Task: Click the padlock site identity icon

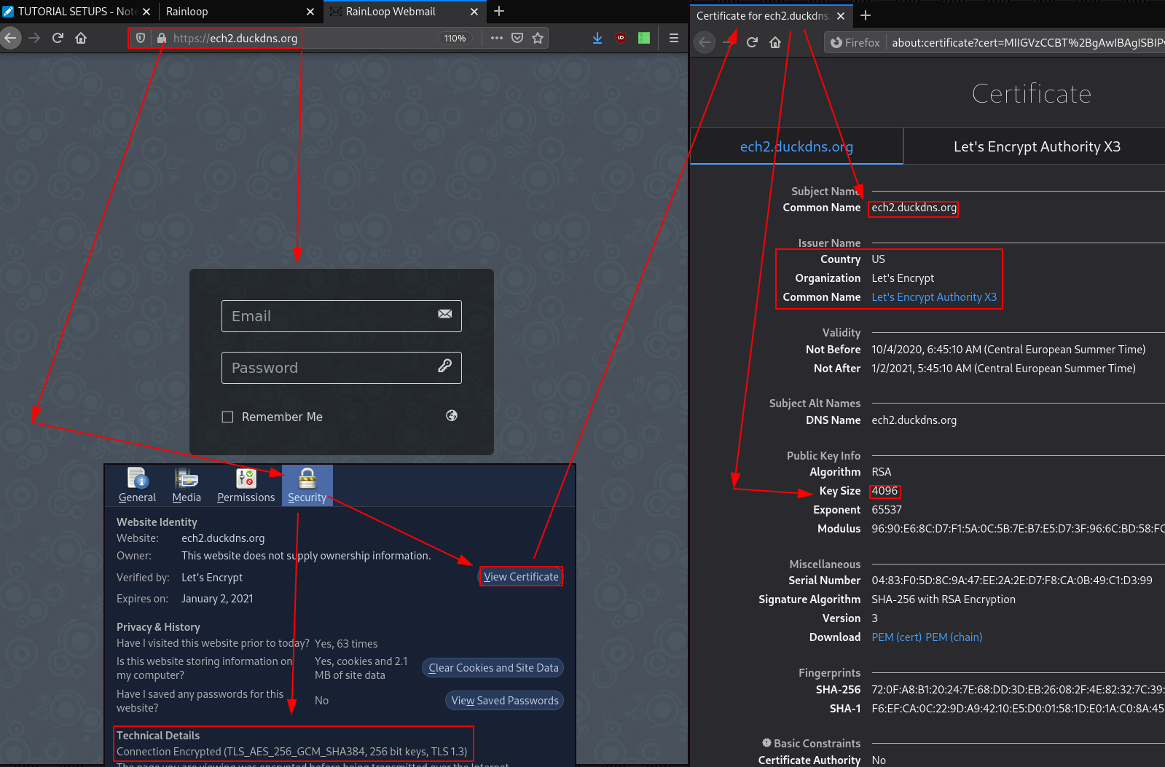Action: point(161,38)
